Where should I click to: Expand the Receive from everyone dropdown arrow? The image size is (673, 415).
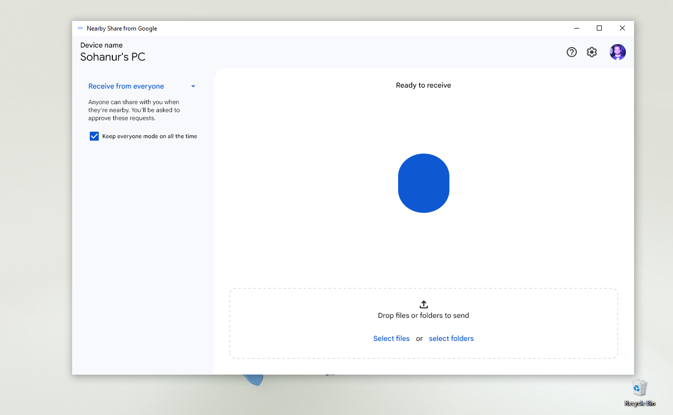tap(193, 86)
